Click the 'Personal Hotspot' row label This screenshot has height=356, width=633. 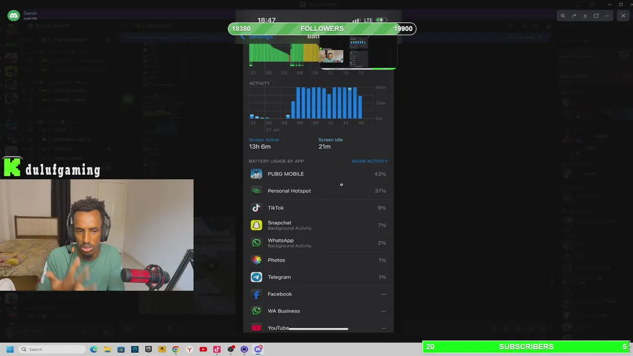pos(289,191)
